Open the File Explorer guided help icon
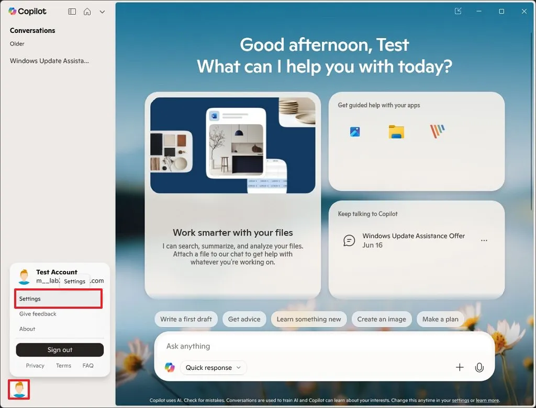The height and width of the screenshot is (408, 536). click(x=396, y=132)
